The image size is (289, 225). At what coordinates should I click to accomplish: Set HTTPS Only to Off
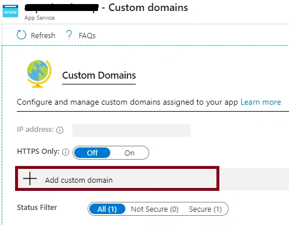[92, 153]
